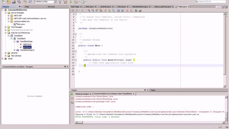Click the Redo toolbar icon
The width and height of the screenshot is (229, 129).
[x=30, y=1]
